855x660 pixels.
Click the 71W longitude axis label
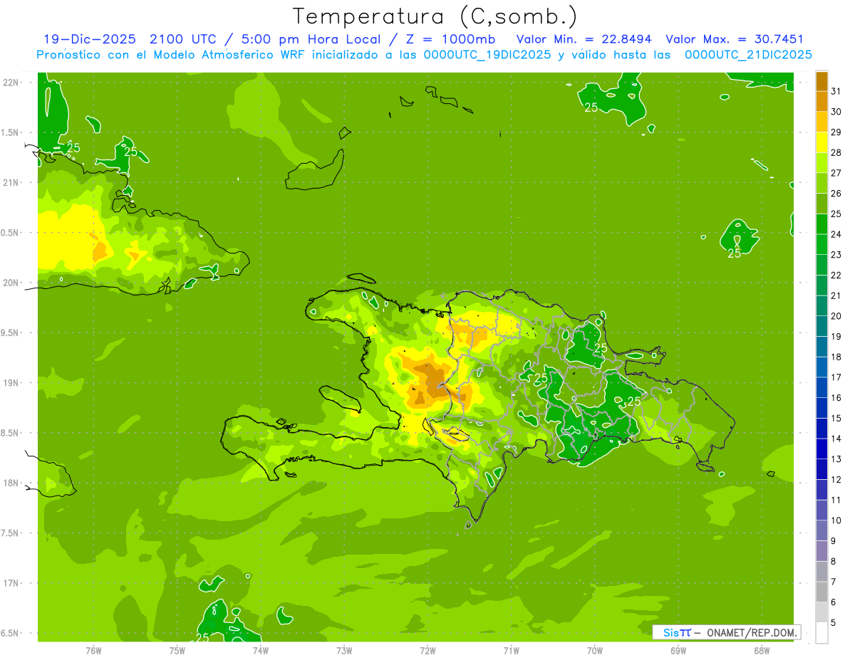click(511, 650)
